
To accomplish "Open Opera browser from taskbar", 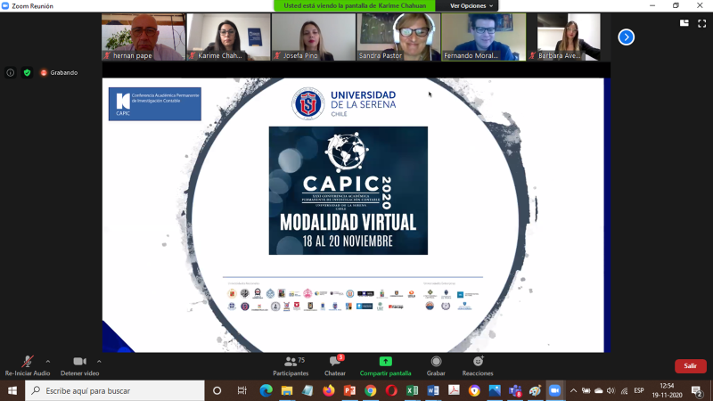I will 391,390.
